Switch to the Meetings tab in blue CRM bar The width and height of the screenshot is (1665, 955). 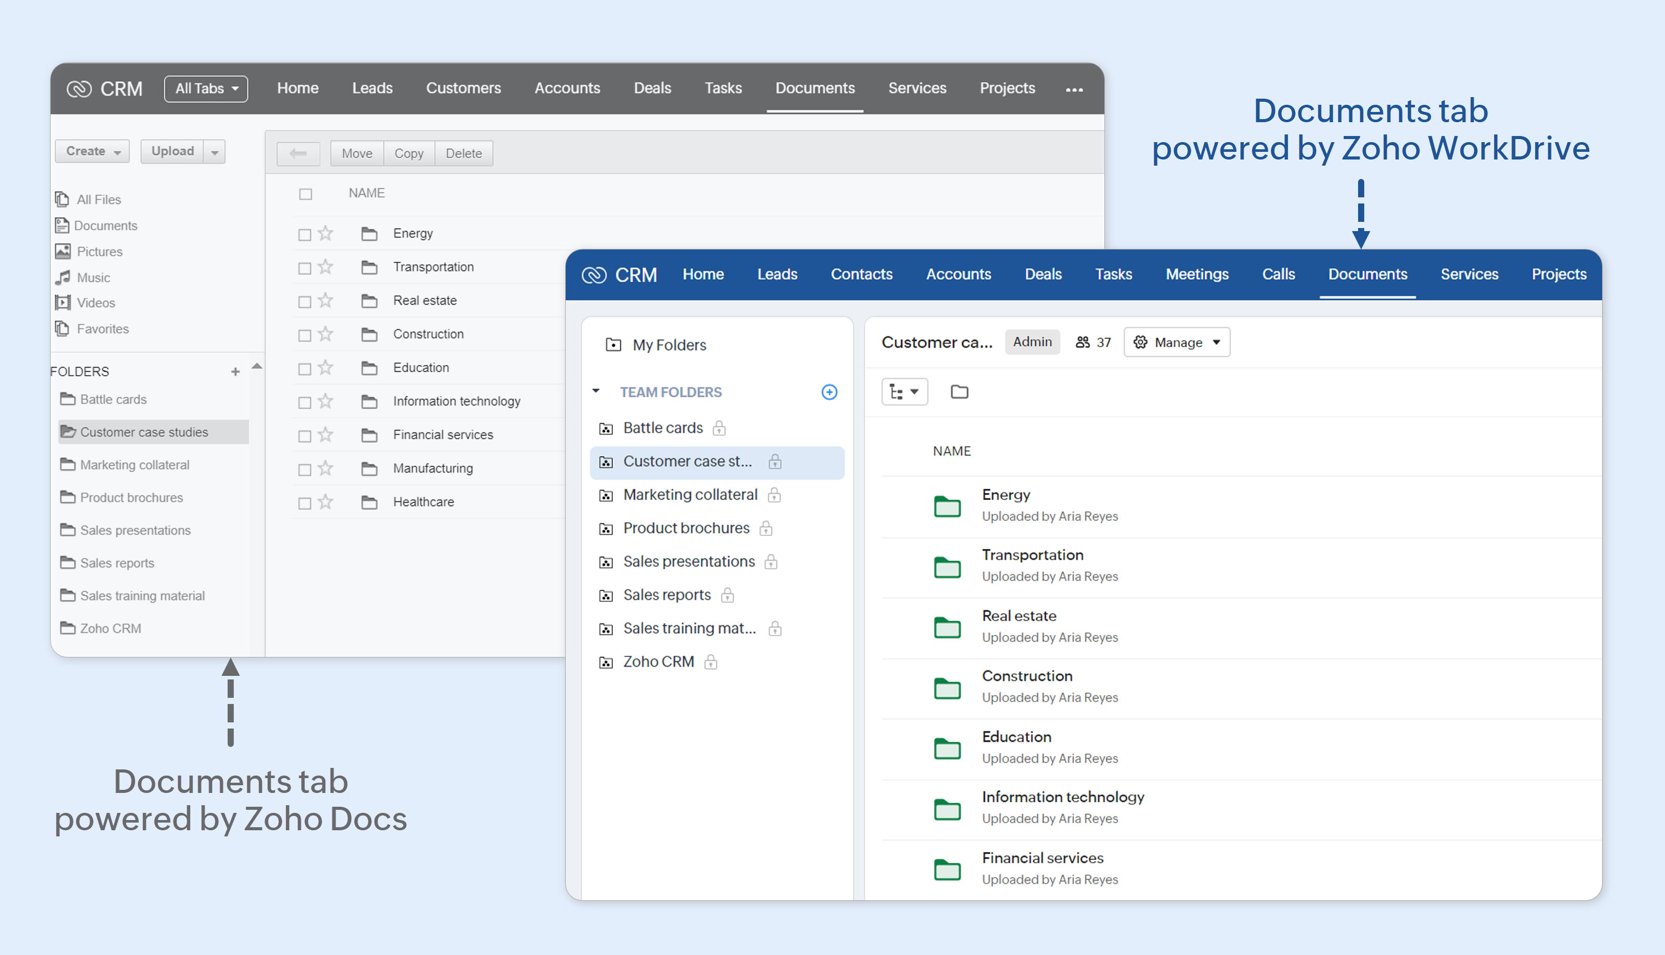pyautogui.click(x=1196, y=274)
